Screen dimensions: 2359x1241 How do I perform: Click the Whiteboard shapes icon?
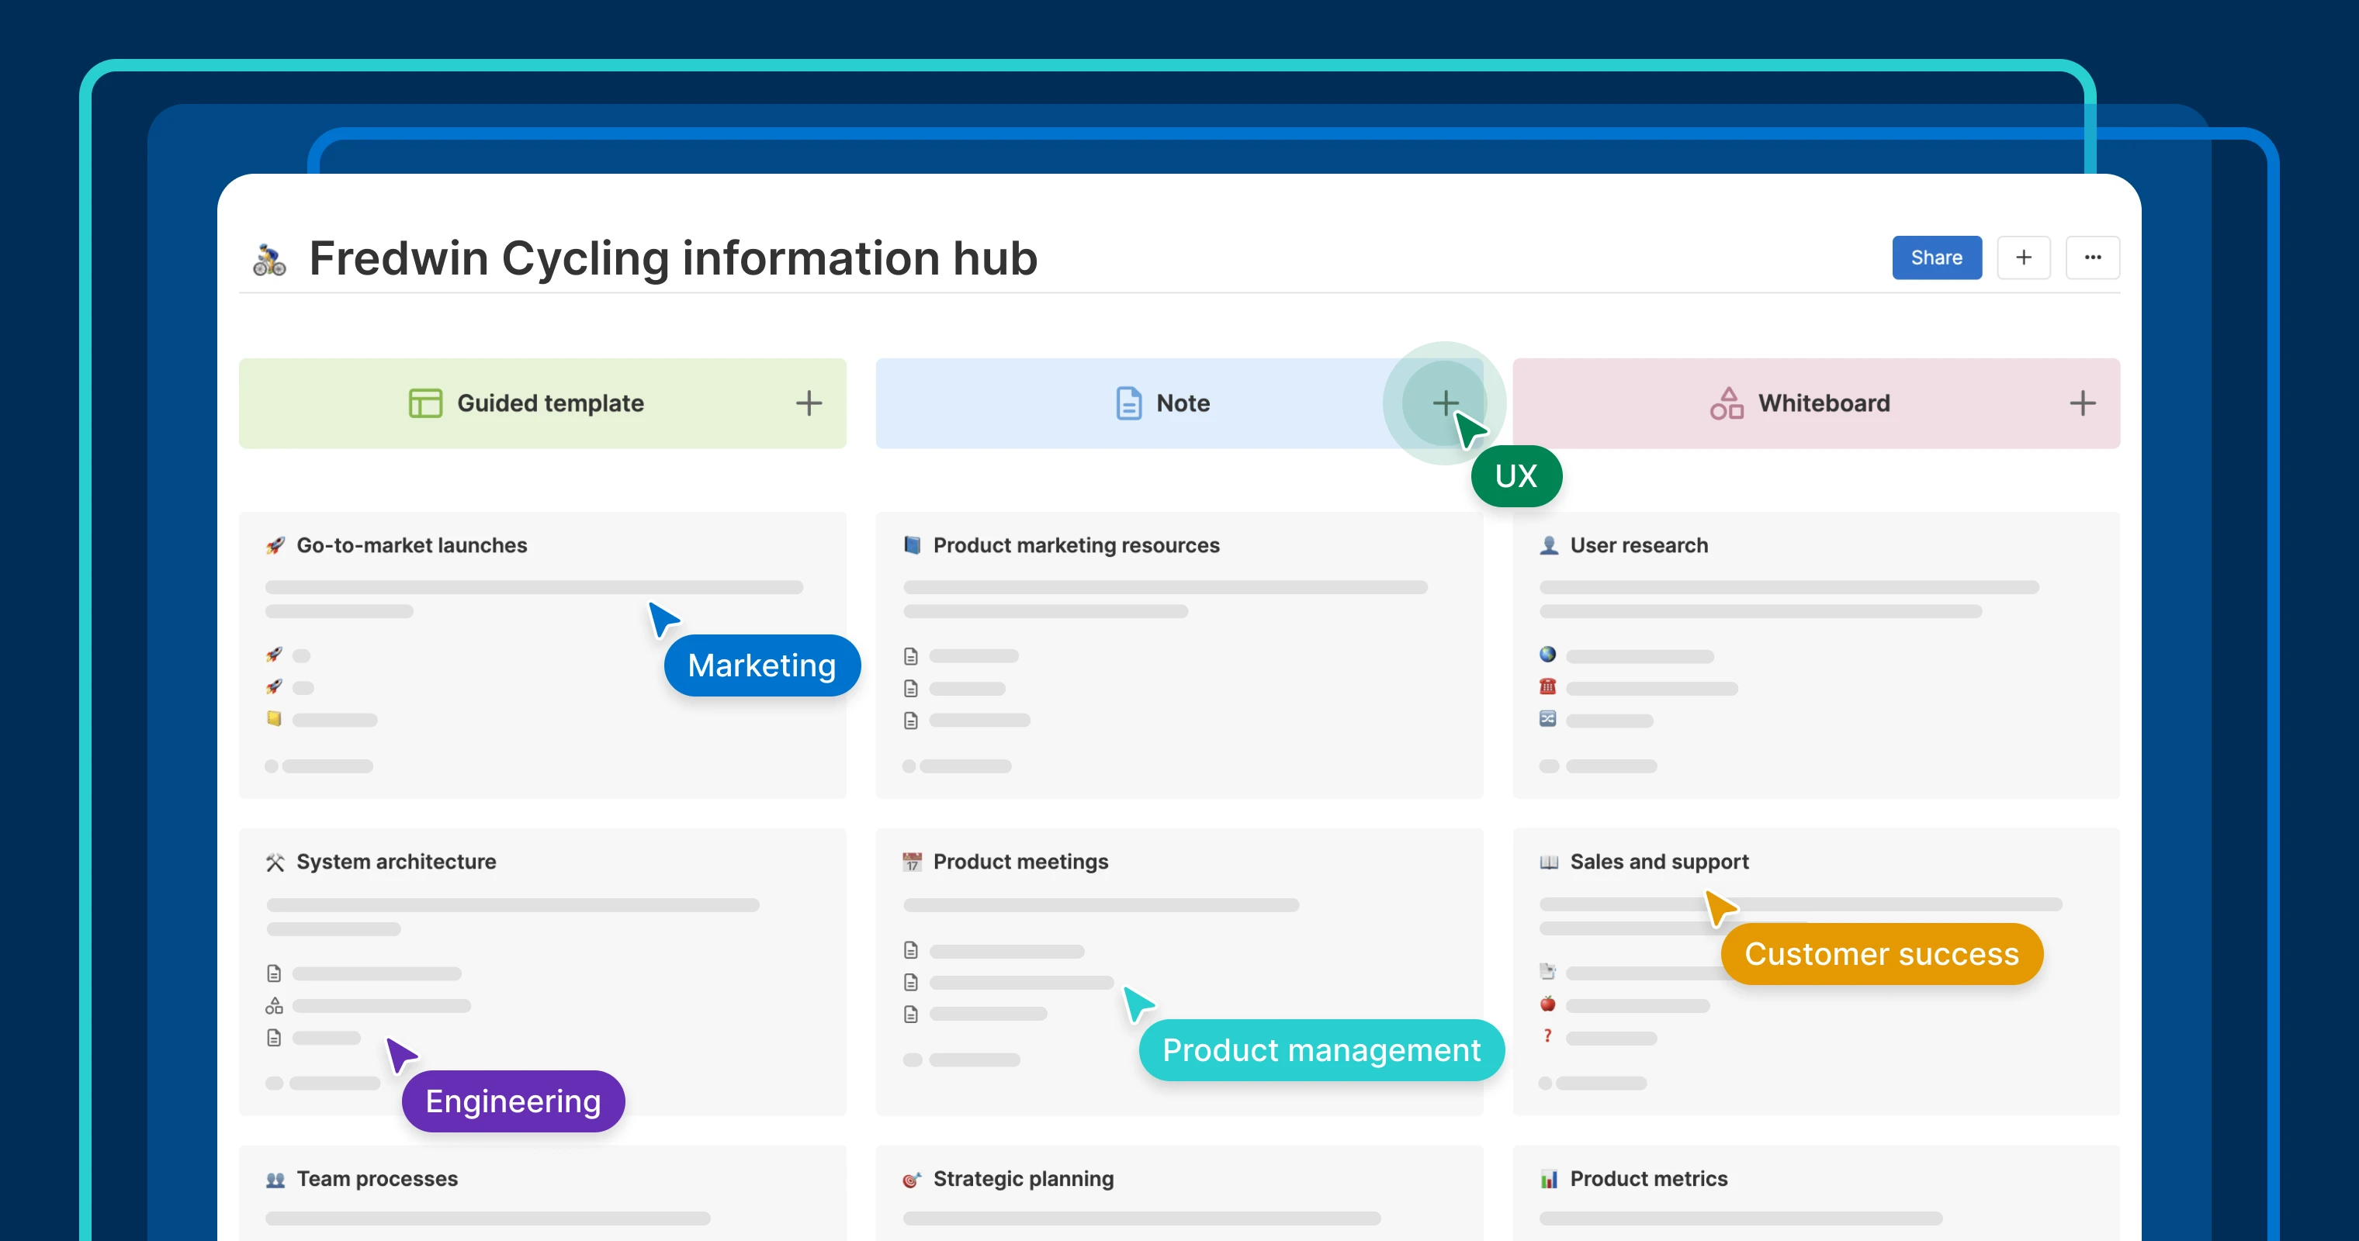pos(1727,403)
